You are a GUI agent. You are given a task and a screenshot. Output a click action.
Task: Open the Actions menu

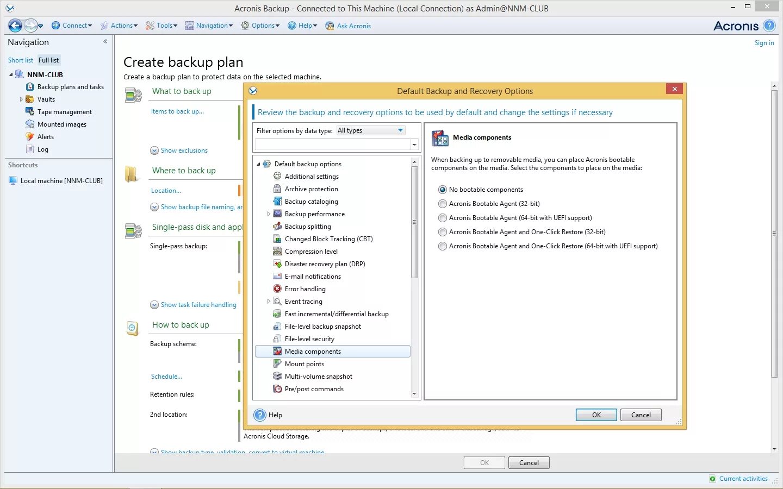119,26
